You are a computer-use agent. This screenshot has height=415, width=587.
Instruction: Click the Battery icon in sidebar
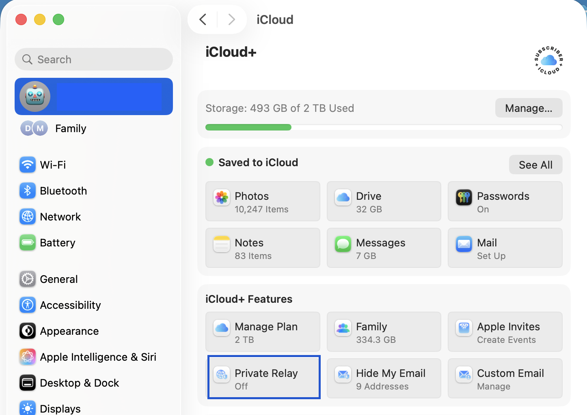coord(28,243)
